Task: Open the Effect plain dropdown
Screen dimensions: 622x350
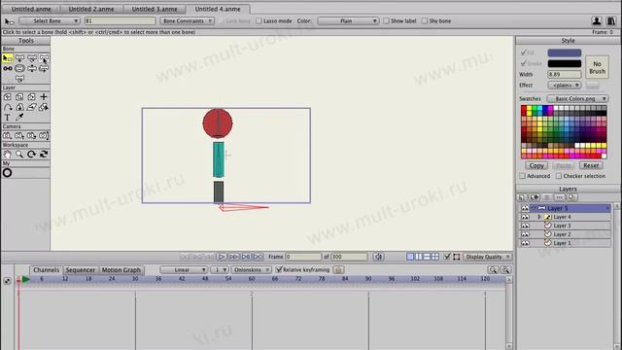Action: coord(565,86)
